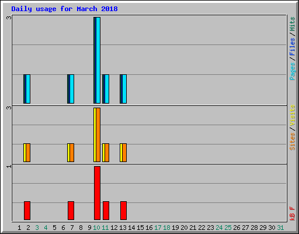Click green day label 31 on the x-axis
This screenshot has height=234, width=299.
[x=280, y=228]
